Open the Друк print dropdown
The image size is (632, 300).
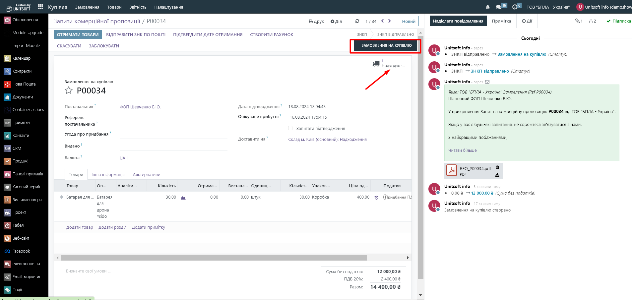tap(316, 21)
